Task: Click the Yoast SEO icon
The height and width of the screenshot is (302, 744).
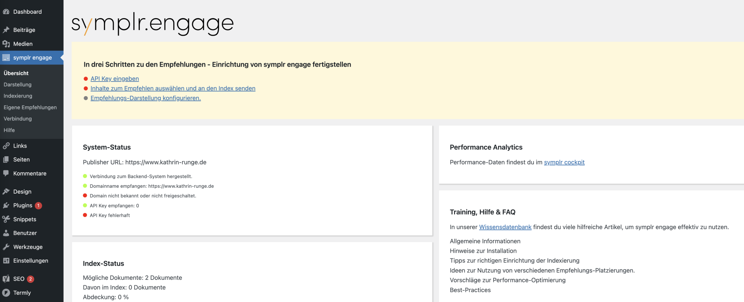Action: pos(6,279)
